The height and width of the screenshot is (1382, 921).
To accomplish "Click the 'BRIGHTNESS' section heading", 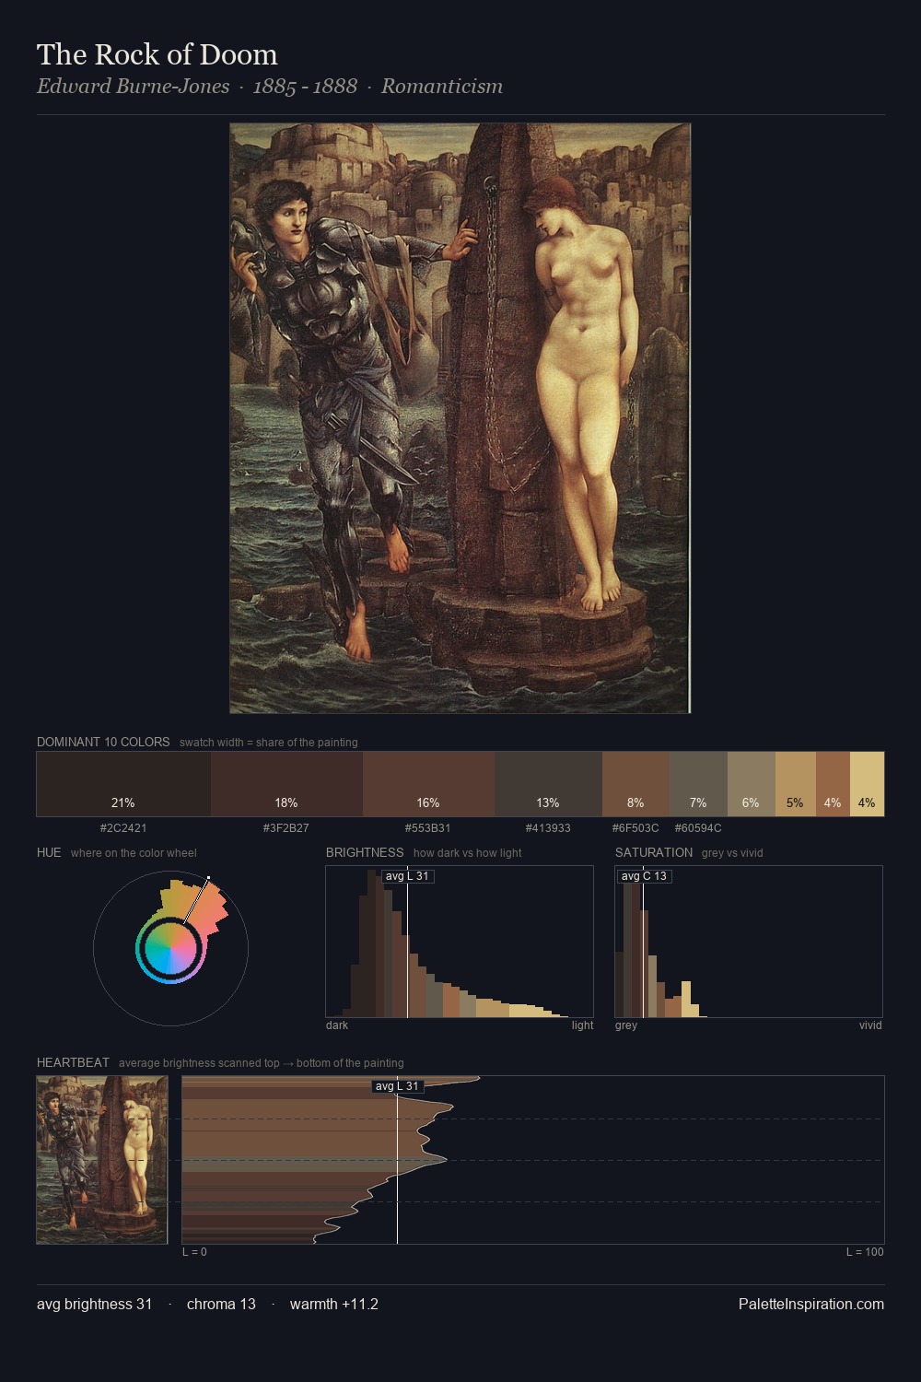I will coord(365,852).
